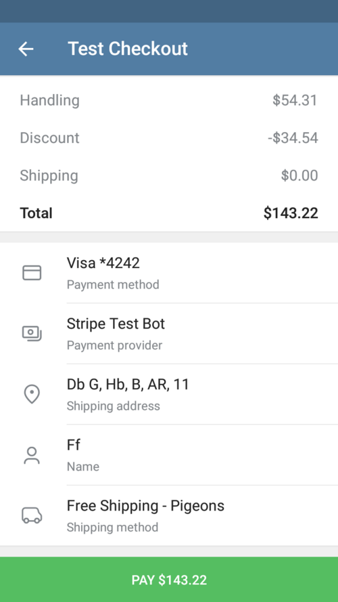Tap the Shipping method label
The width and height of the screenshot is (338, 602).
click(x=112, y=528)
